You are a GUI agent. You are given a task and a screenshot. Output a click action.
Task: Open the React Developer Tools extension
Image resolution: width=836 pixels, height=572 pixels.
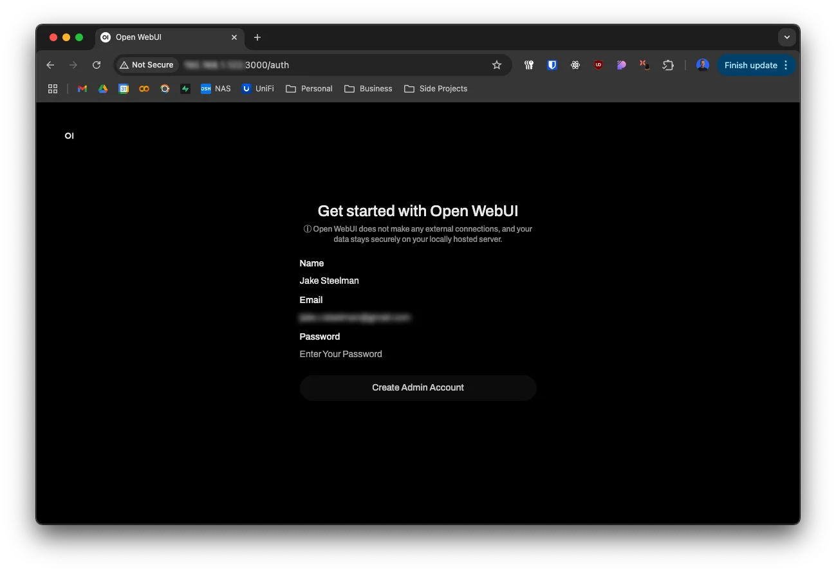575,65
